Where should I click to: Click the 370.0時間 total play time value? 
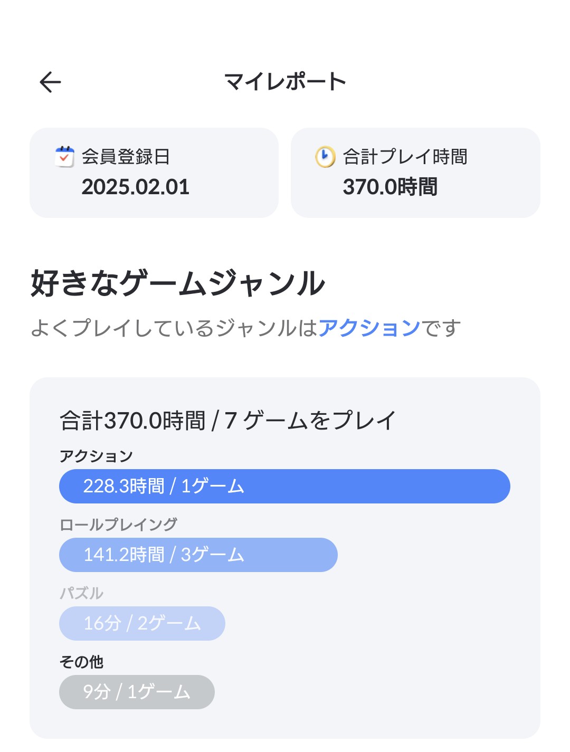[x=390, y=187]
